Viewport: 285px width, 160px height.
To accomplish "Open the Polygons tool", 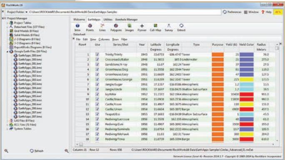I will click(x=116, y=27).
